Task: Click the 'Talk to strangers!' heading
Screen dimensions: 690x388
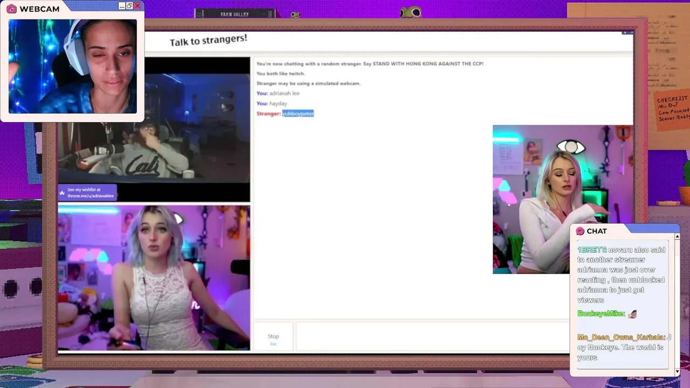Action: point(208,40)
